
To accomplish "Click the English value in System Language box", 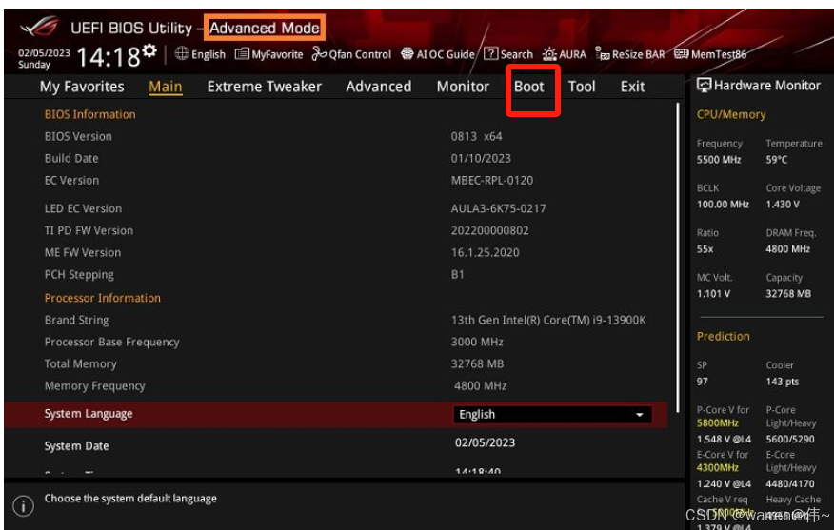I will pyautogui.click(x=477, y=415).
